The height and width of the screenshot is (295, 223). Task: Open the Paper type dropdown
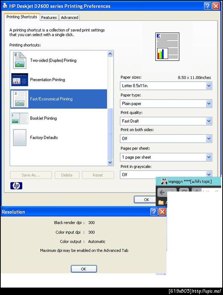pyautogui.click(x=209, y=104)
